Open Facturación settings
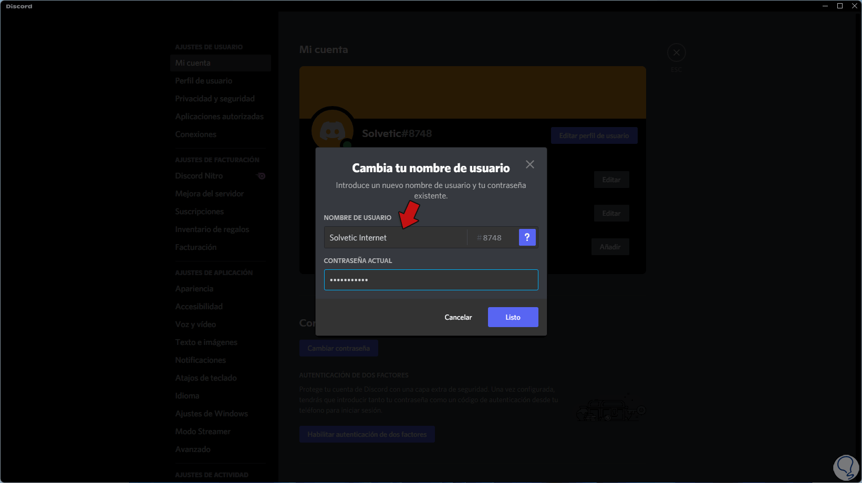Viewport: 862px width, 483px height. pyautogui.click(x=221, y=247)
